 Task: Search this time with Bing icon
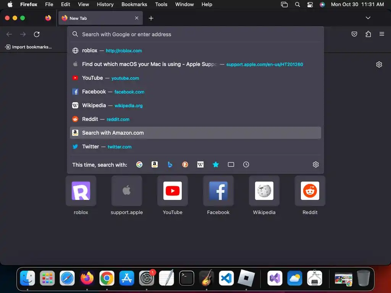tap(170, 164)
